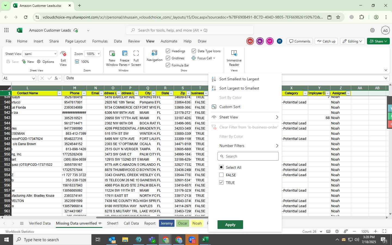Screen dimensions: 392x245
Task: Click the formula bar showing Date
Action: click(x=227, y=78)
